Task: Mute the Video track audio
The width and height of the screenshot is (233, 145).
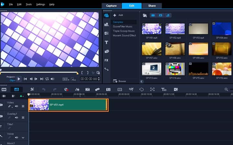Action: coord(17,106)
